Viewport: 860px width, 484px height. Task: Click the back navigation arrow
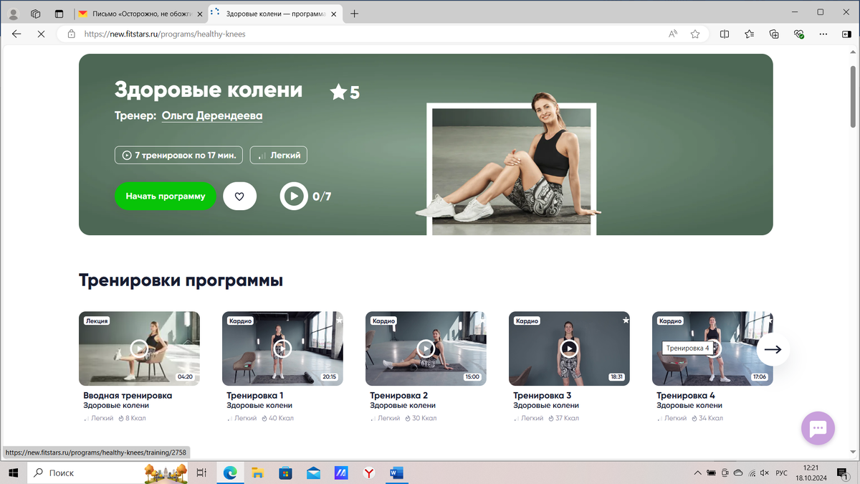click(16, 34)
